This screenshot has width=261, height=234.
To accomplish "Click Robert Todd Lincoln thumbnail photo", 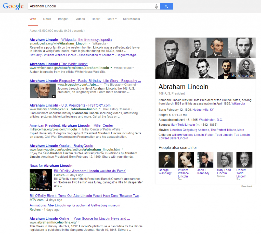I will (x=244, y=160).
